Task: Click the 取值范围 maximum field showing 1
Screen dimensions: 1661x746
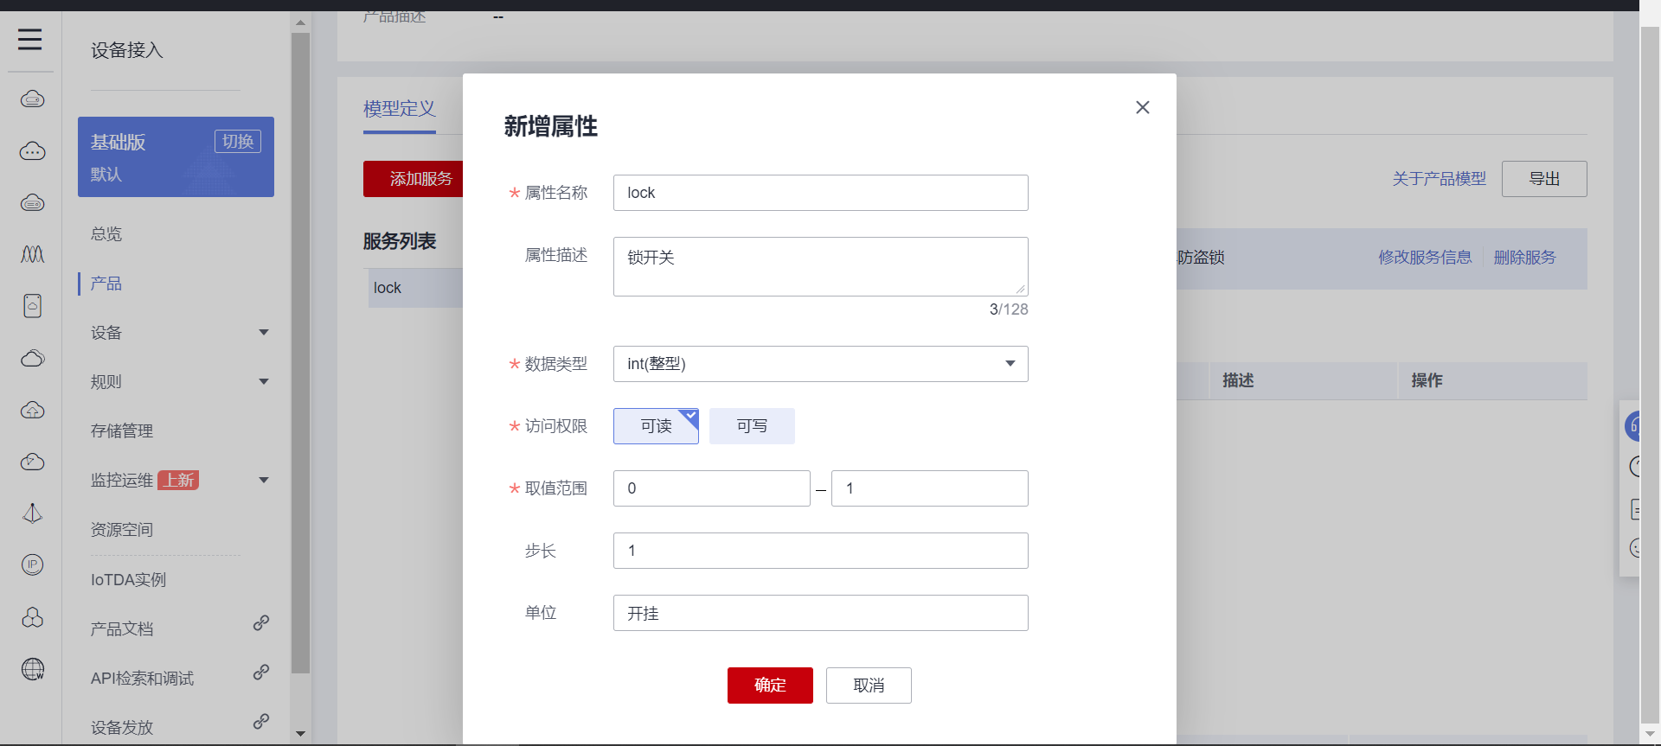Action: 929,488
